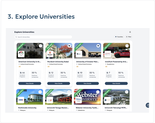Click the UTP logo icon
The image size is (155, 123).
point(107,100)
